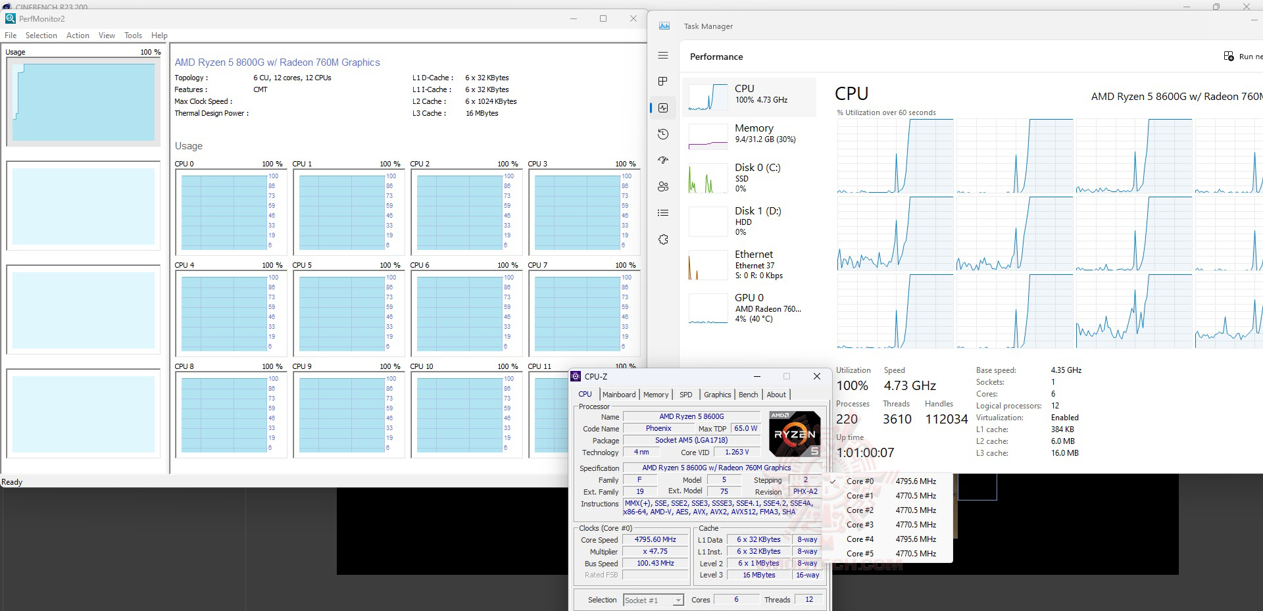Click the CPU 8 usage graph in PerfMonitor2
Screen dimensions: 1263x611
click(x=230, y=415)
